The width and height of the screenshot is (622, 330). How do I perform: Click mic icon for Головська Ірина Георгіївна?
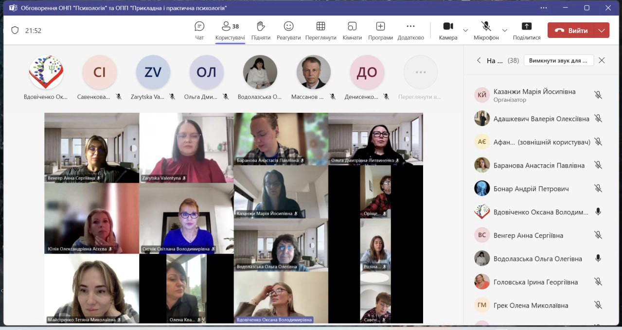pos(598,282)
